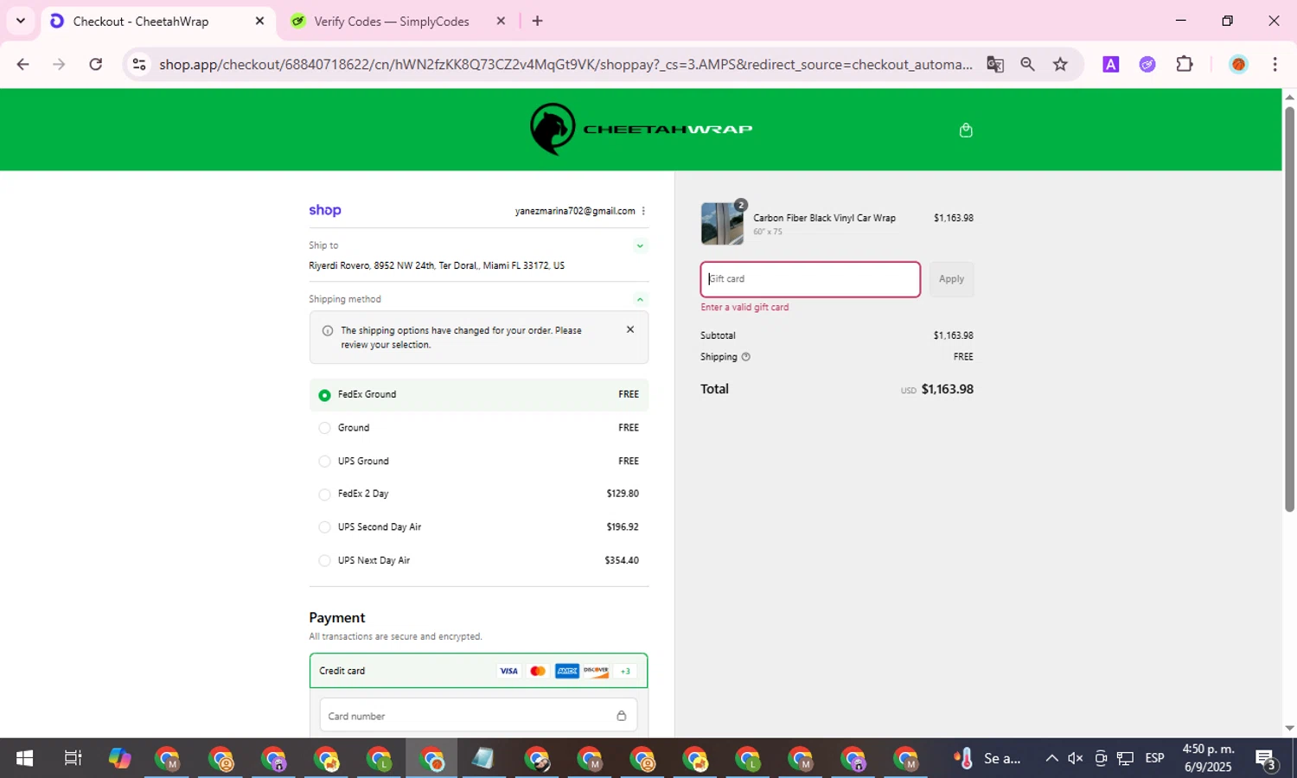
Task: Click the info icon in shipping notice
Action: coord(328,330)
